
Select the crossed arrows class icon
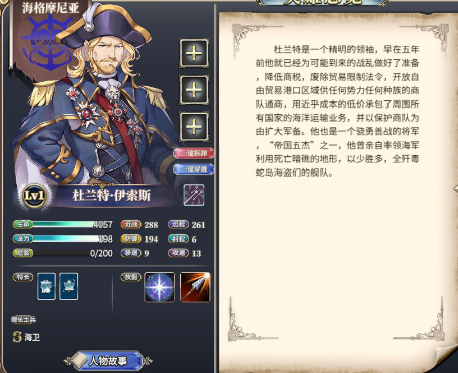click(x=194, y=195)
